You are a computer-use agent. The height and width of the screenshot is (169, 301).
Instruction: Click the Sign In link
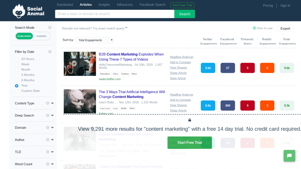(285, 6)
